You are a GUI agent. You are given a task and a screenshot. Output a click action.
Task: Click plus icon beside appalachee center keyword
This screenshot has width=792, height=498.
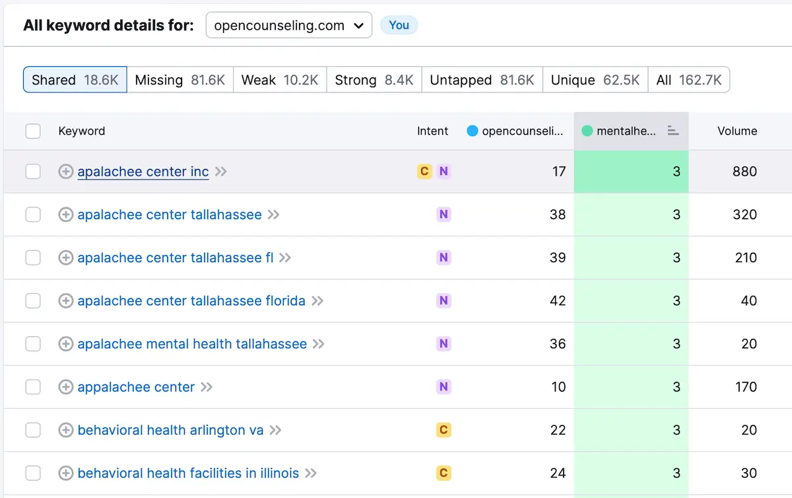[65, 387]
